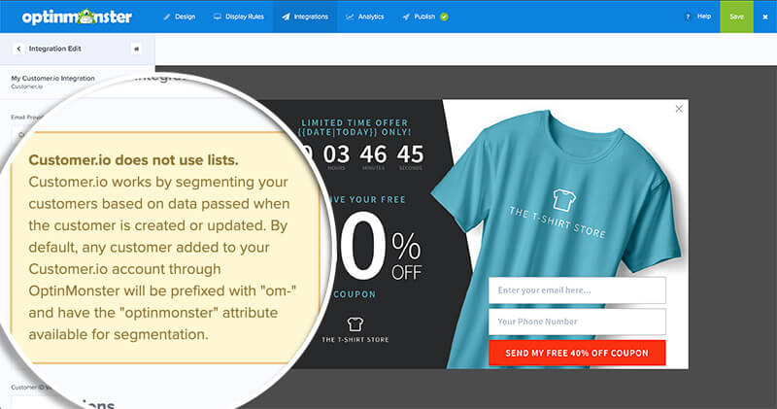Screen dimensions: 777x409
Task: Click the % OFF text in the popup
Action: point(406,256)
